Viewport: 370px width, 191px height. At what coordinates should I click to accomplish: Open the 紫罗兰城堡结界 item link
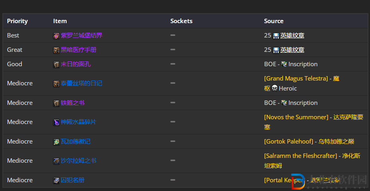[x=81, y=35]
